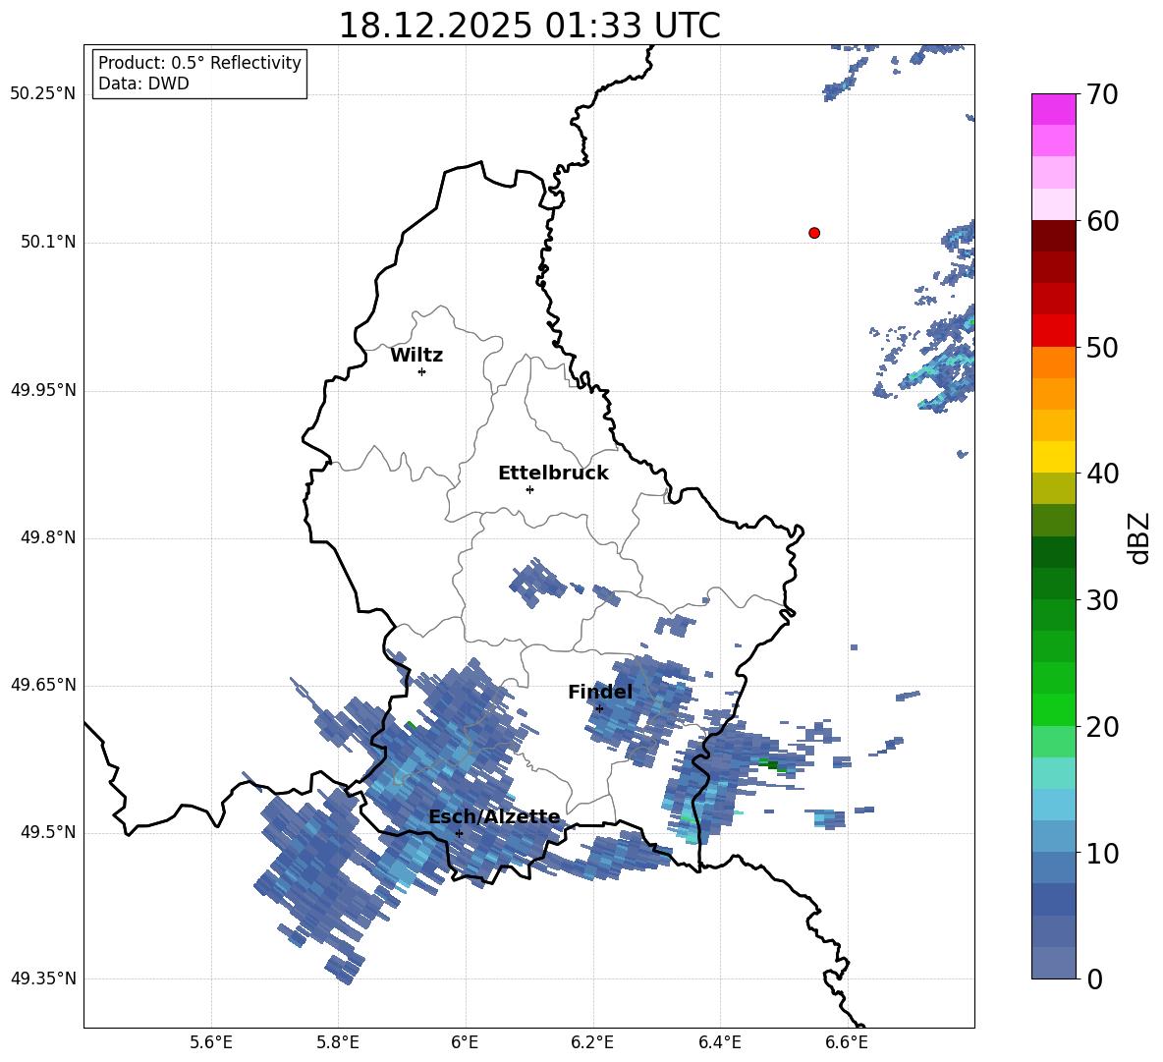Click the 49.95°N latitude label
1163x1062 pixels.
click(42, 390)
